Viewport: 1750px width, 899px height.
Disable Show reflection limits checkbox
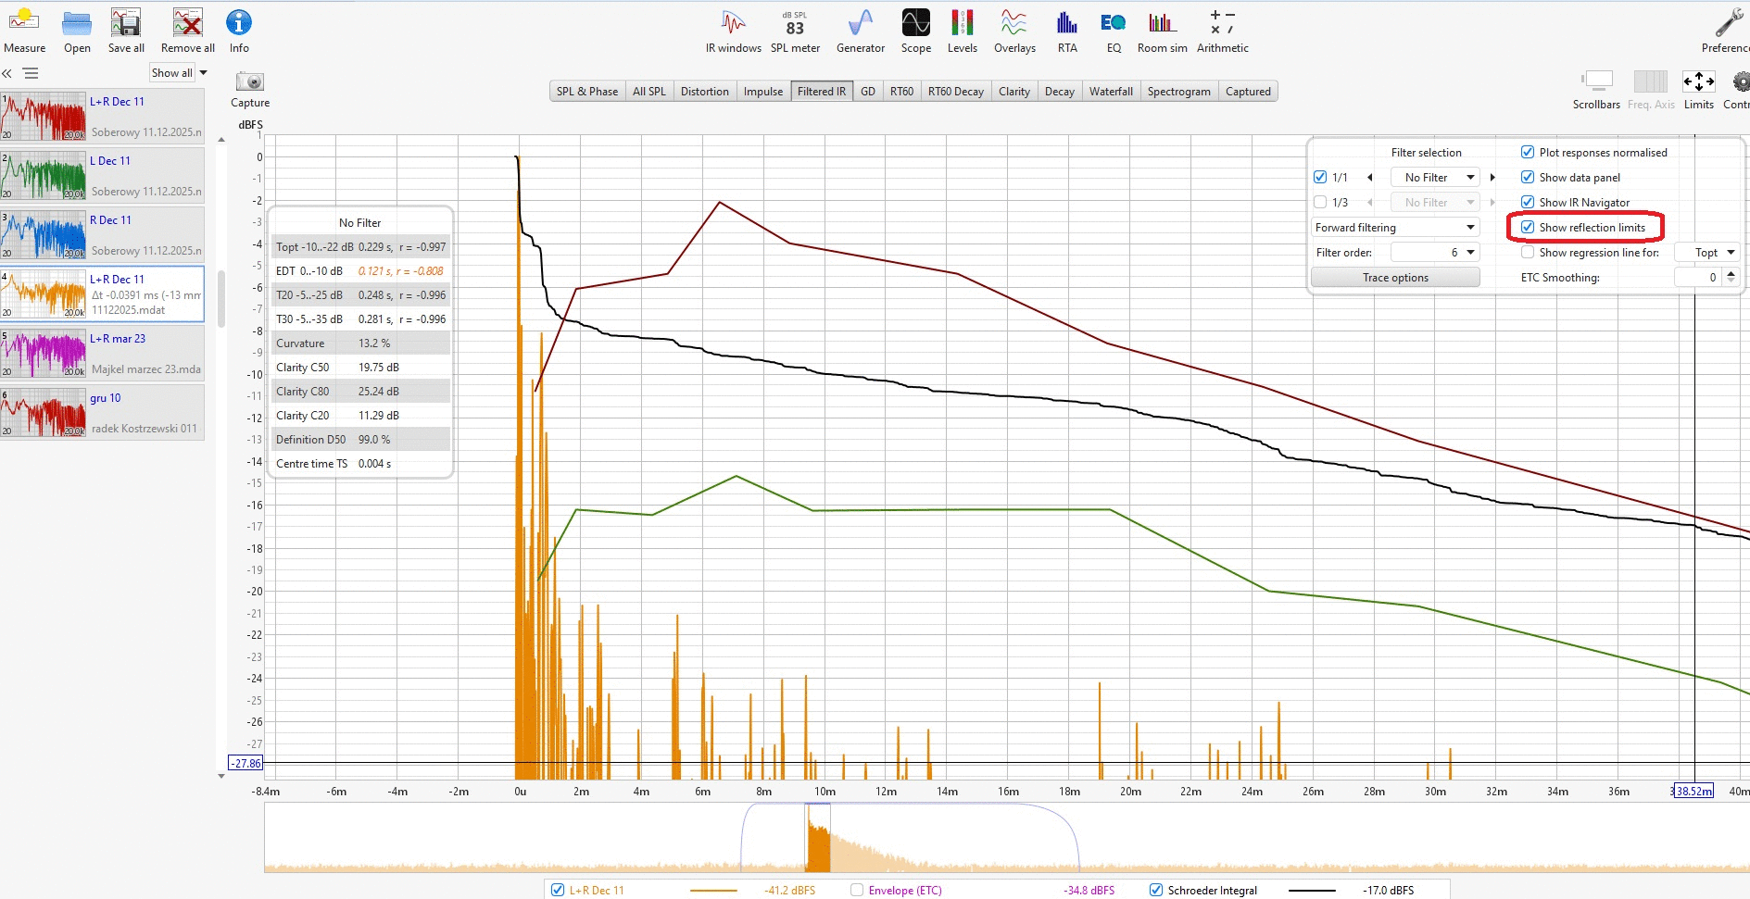click(1528, 227)
